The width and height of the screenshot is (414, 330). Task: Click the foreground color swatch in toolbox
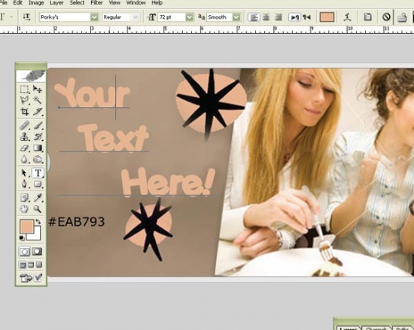point(26,227)
